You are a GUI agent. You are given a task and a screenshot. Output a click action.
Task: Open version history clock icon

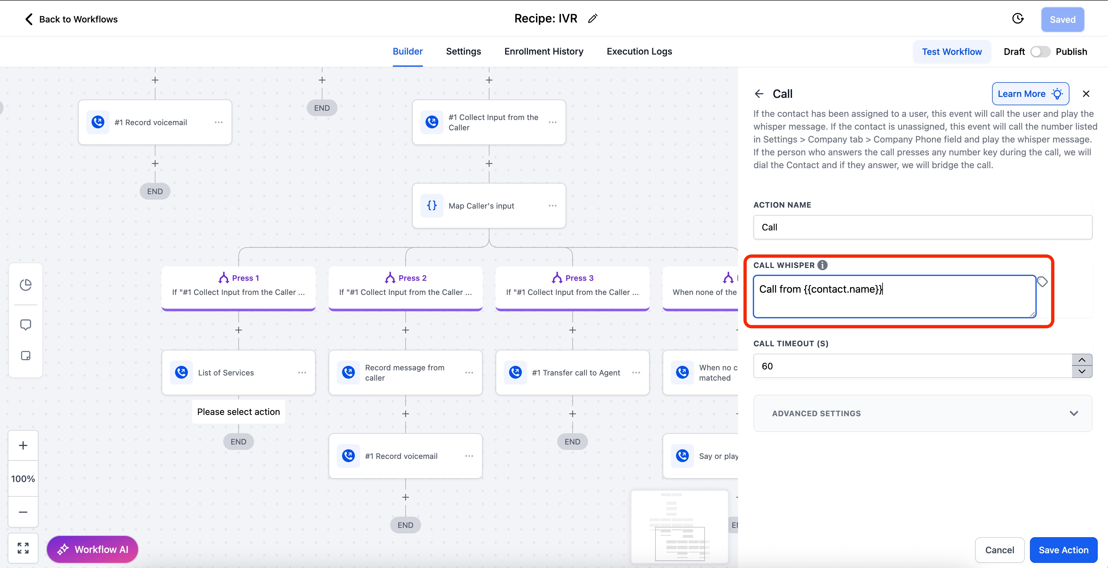pyautogui.click(x=1018, y=19)
